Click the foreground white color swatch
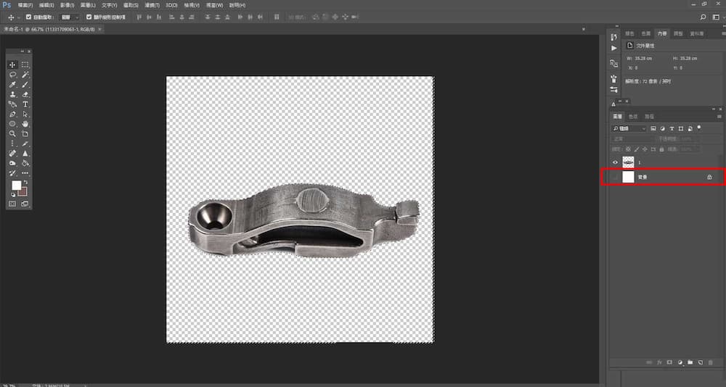 (16, 185)
